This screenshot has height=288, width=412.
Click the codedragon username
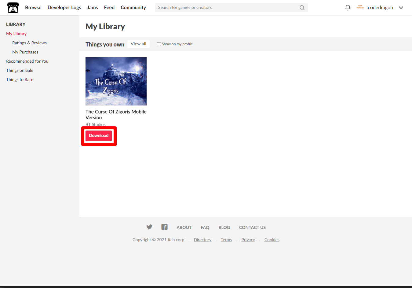pos(381,8)
